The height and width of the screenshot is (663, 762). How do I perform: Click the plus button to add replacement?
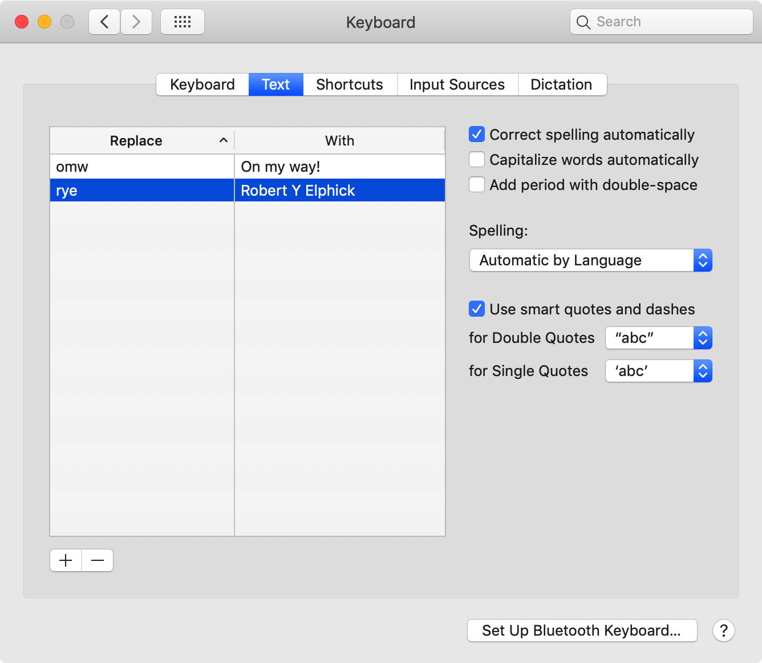(66, 560)
